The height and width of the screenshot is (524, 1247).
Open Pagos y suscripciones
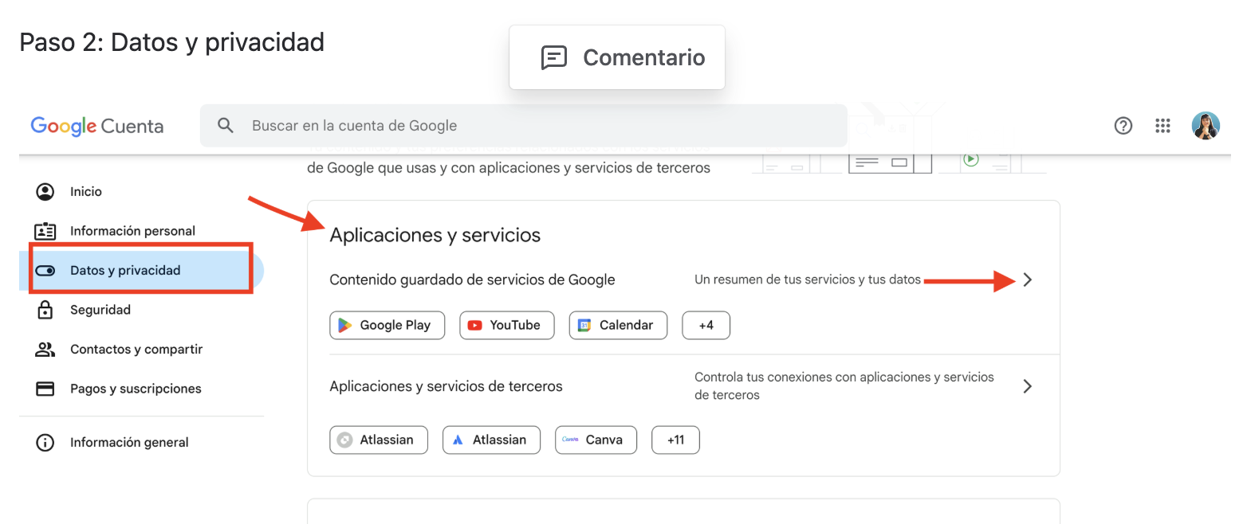(x=136, y=389)
